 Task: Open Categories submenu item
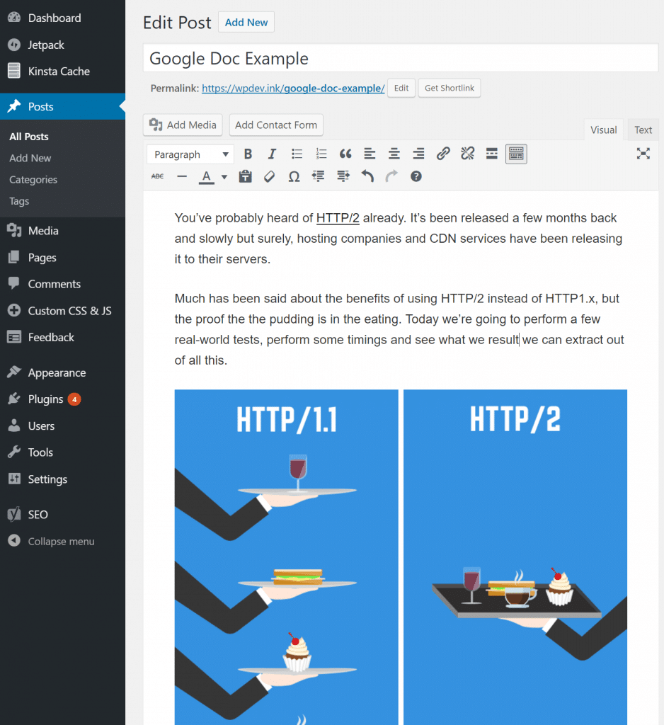click(x=33, y=179)
